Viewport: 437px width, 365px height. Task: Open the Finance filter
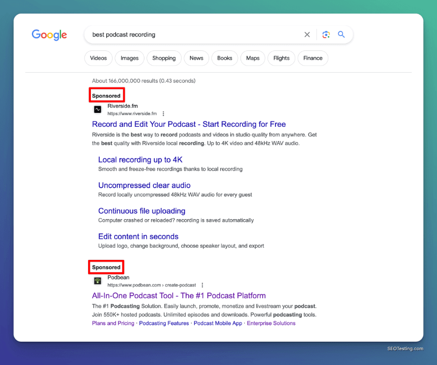point(313,58)
